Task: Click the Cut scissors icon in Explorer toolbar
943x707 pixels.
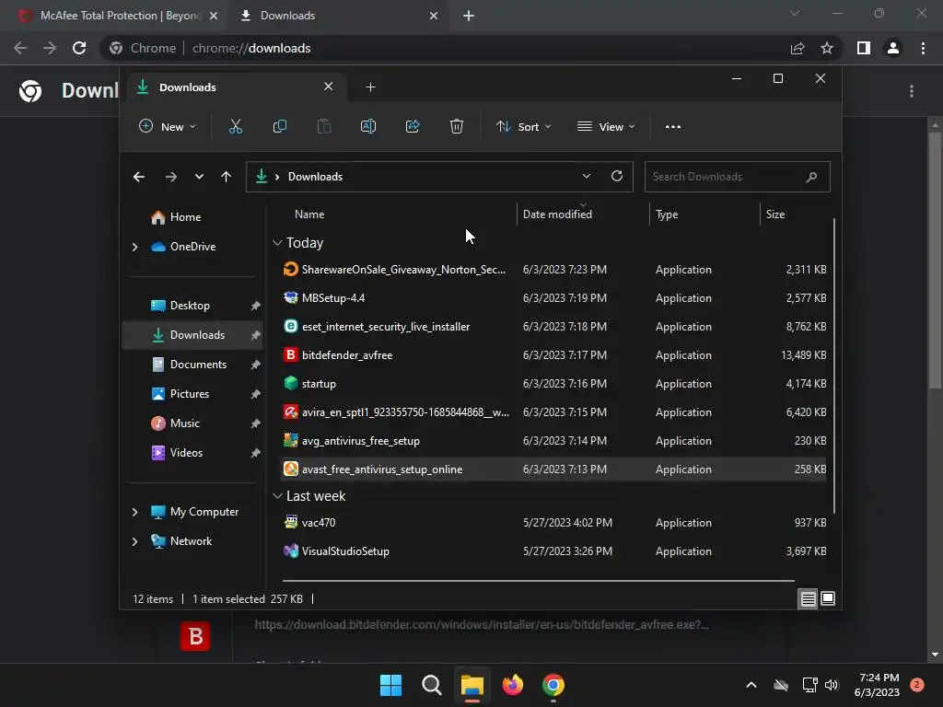Action: 235,126
